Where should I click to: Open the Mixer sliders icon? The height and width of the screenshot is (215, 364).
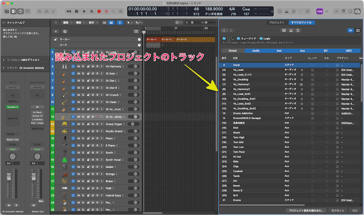click(47, 11)
